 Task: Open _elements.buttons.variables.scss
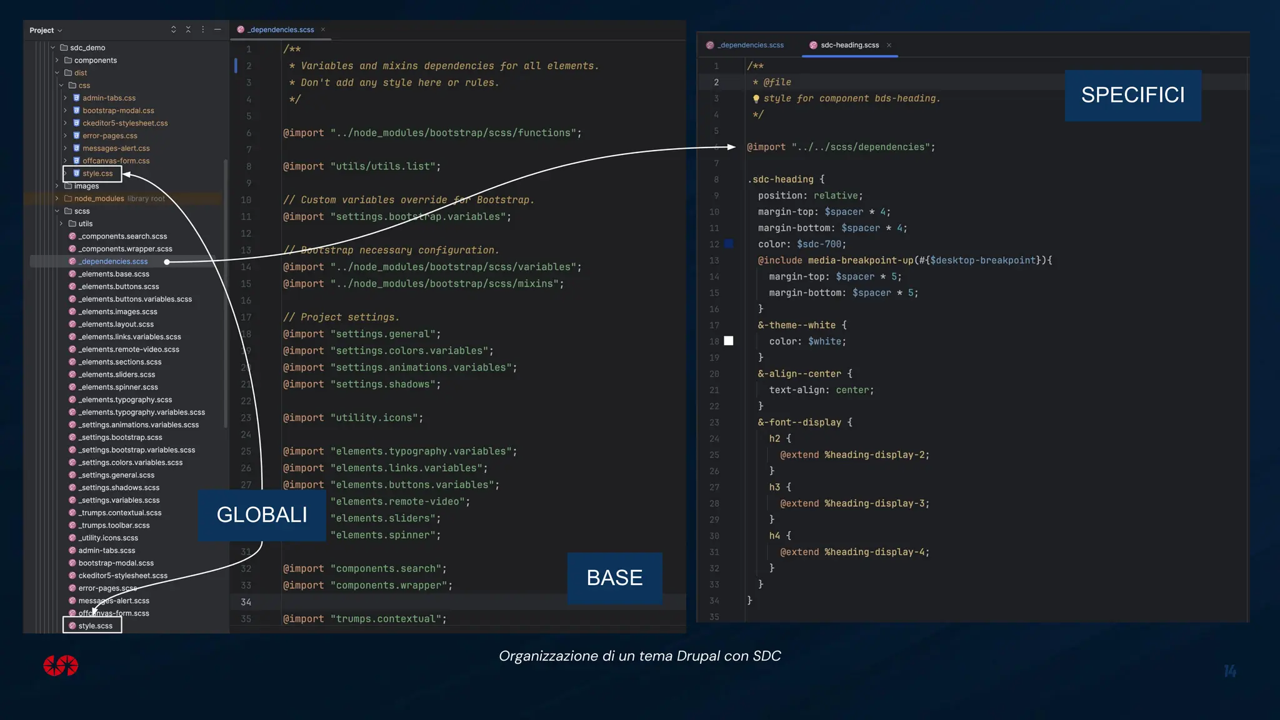point(135,299)
